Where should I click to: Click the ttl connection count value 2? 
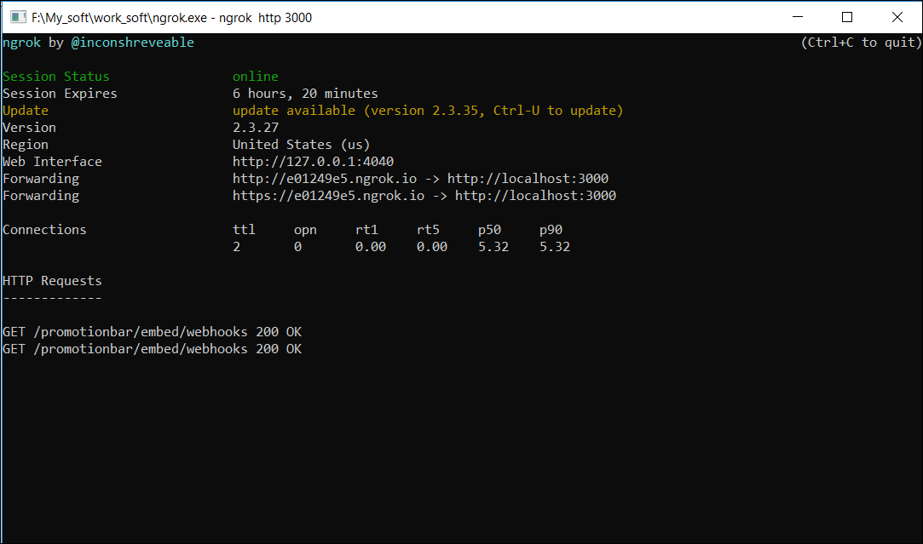237,246
